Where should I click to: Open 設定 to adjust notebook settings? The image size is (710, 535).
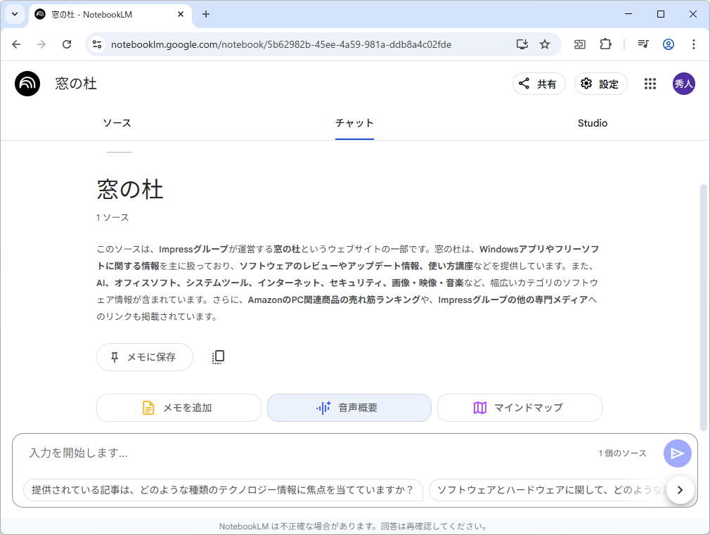pos(600,84)
